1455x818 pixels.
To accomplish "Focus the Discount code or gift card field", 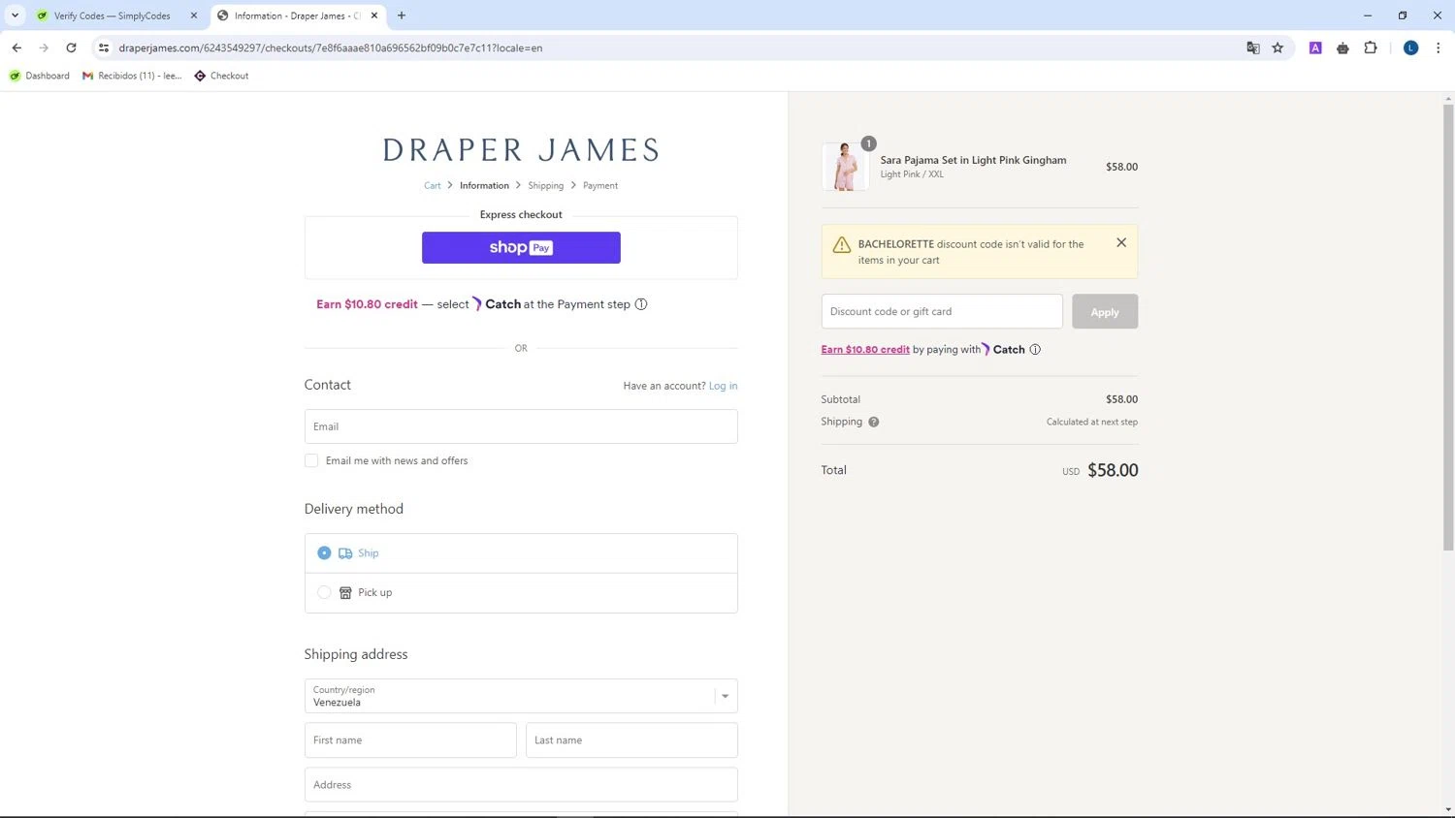I will [942, 311].
